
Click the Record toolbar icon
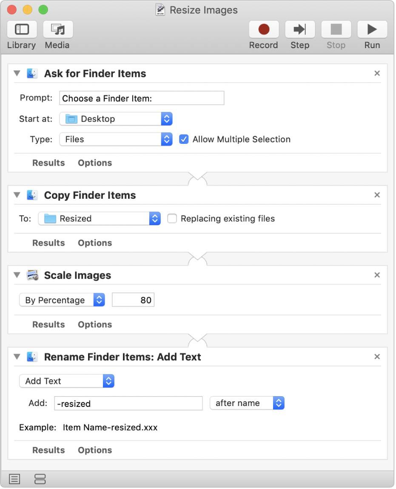(x=263, y=29)
